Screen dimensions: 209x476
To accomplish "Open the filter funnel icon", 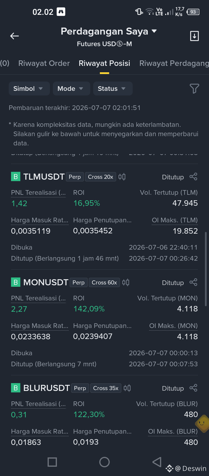I will pyautogui.click(x=194, y=89).
